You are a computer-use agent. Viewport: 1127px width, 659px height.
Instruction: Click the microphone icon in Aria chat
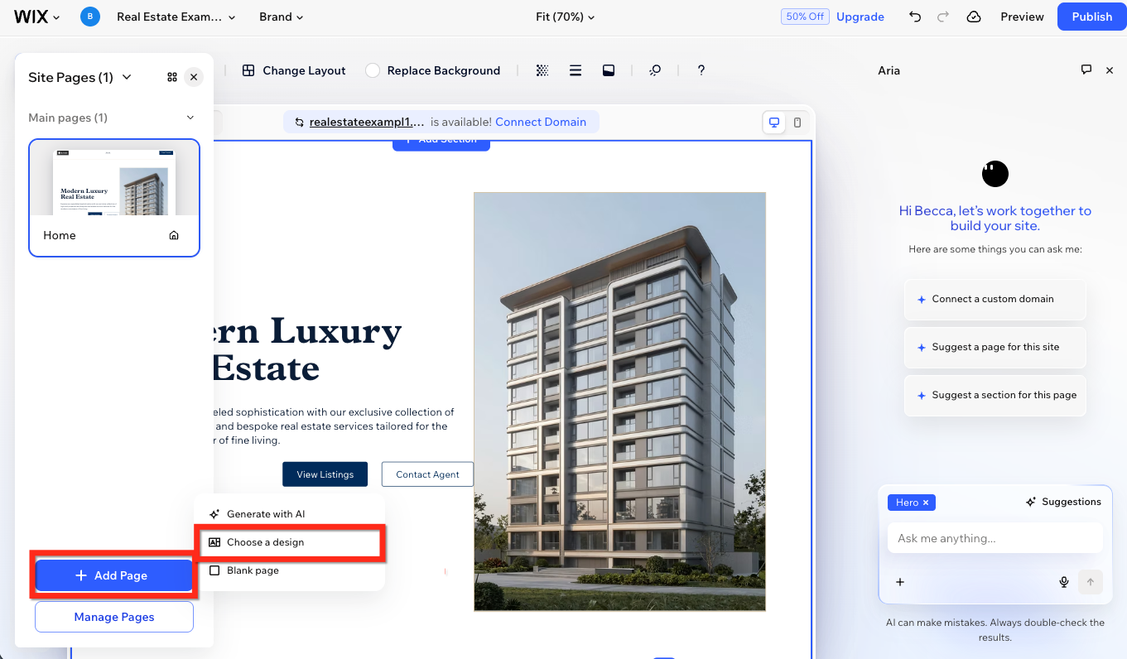tap(1064, 582)
